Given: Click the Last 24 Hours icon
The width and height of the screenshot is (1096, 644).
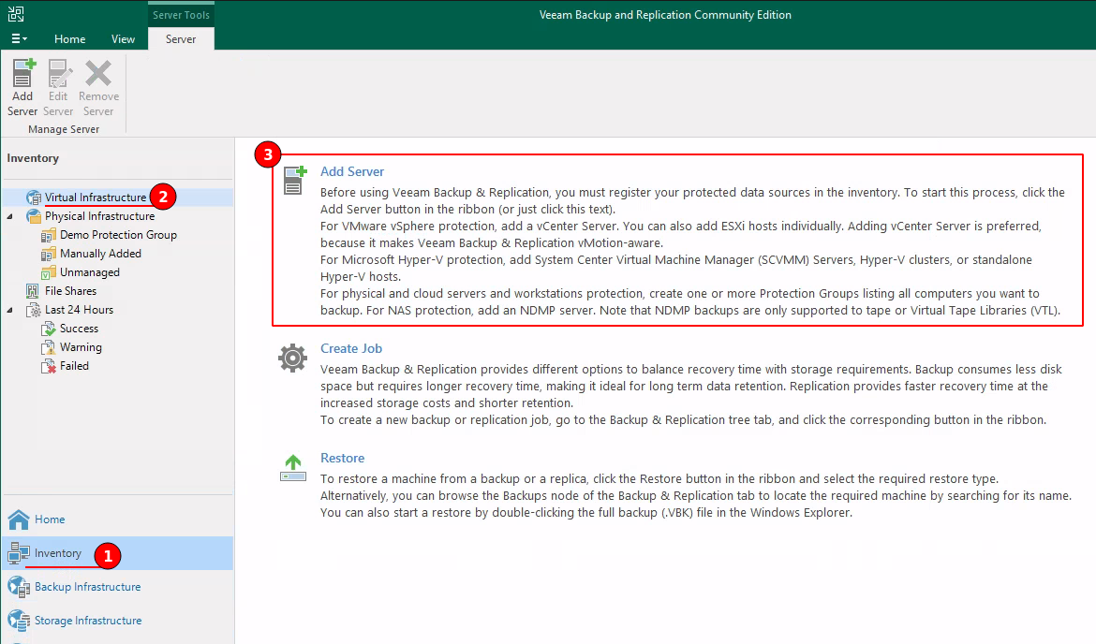Looking at the screenshot, I should (34, 310).
